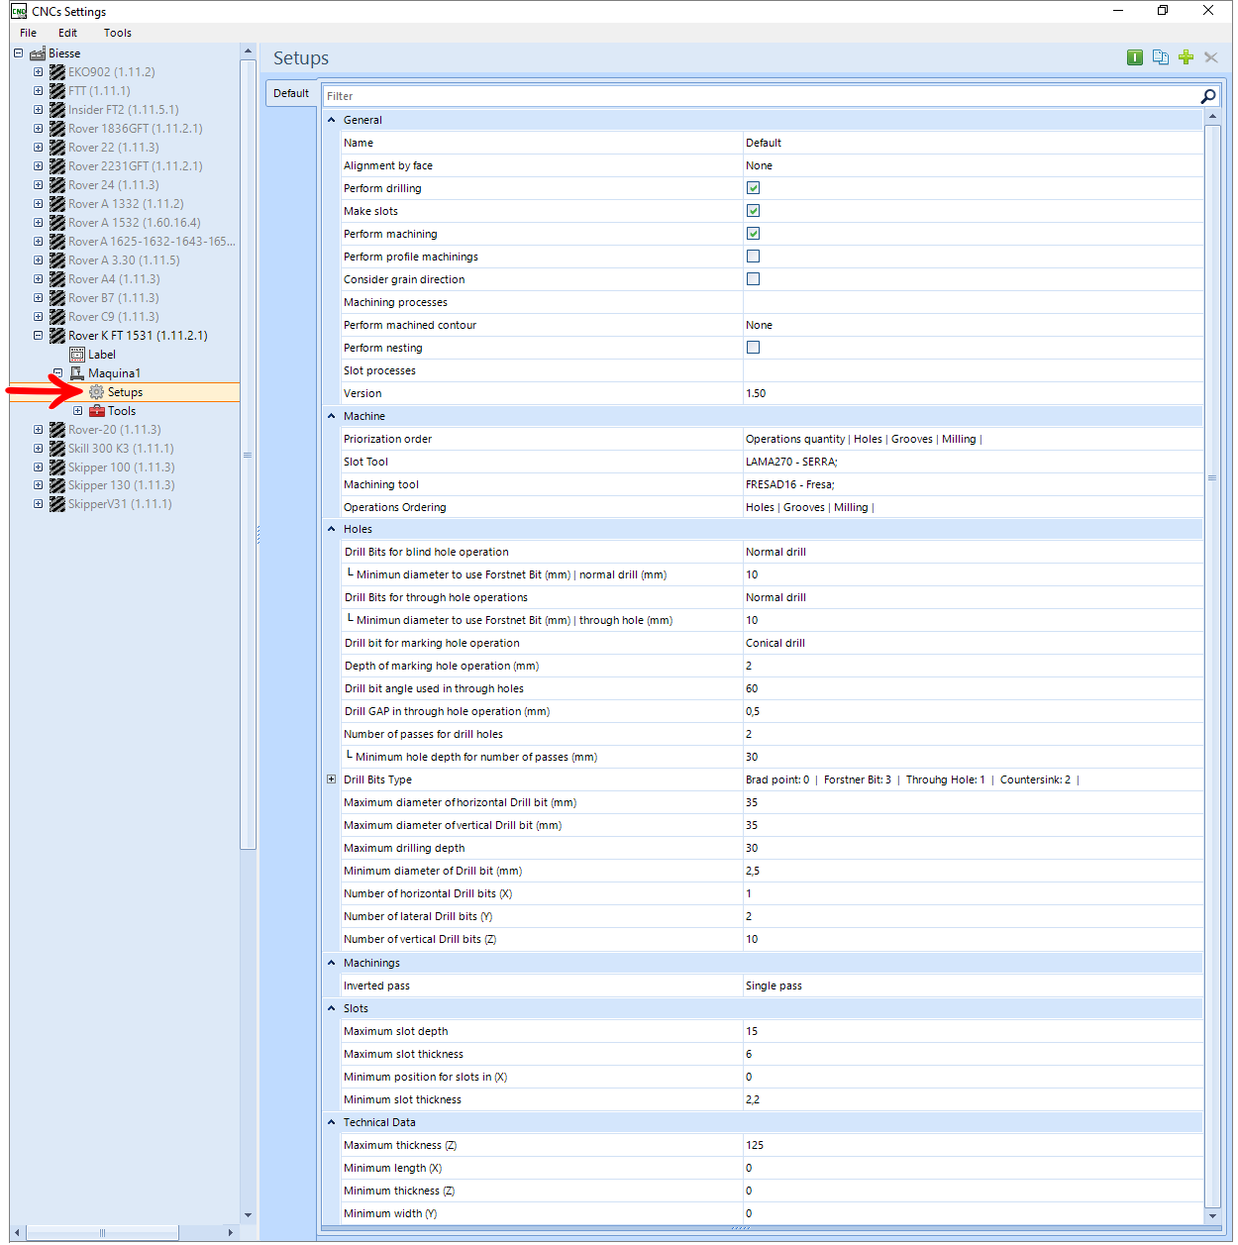
Task: Click the Rover-20 machine icon
Action: (x=57, y=430)
